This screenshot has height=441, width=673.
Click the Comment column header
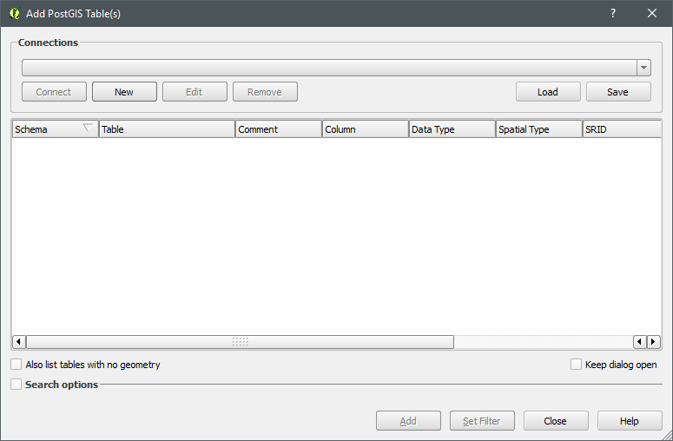(279, 129)
